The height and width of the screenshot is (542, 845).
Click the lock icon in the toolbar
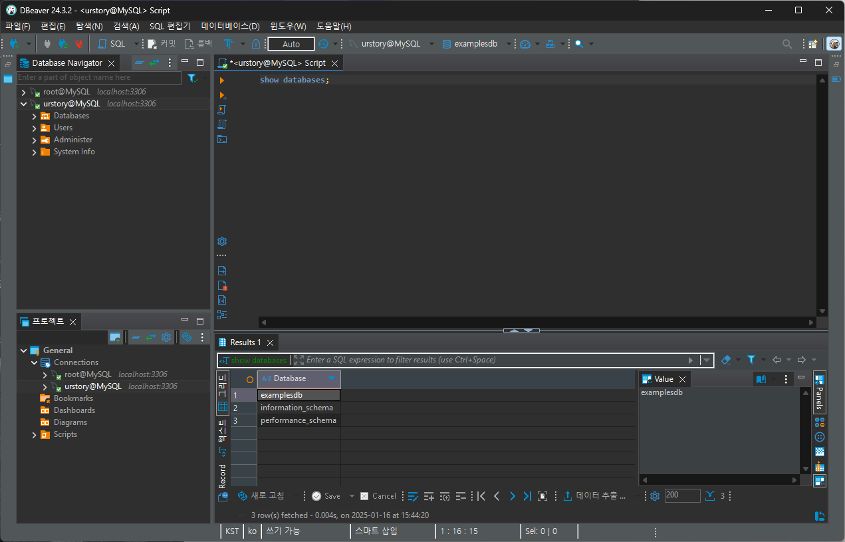(x=256, y=44)
